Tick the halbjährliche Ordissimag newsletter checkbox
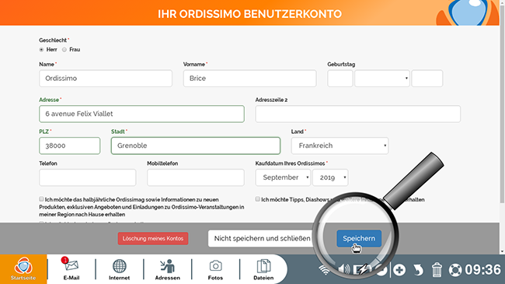The height and width of the screenshot is (284, 505). (x=41, y=199)
